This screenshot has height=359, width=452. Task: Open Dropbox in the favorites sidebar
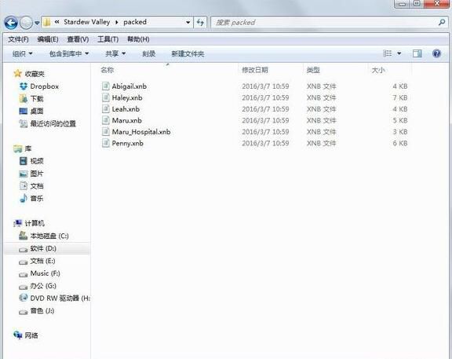[45, 86]
